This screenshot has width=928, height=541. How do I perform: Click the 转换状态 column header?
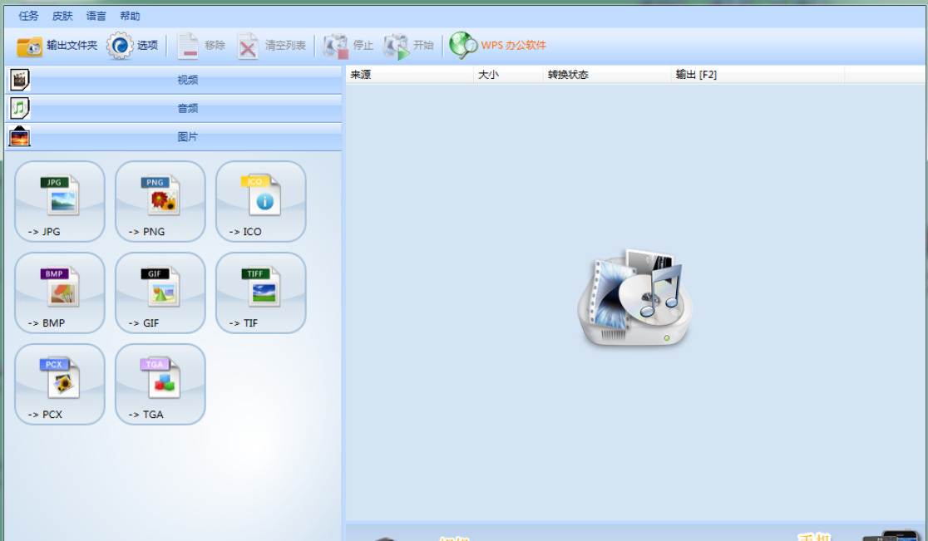607,75
